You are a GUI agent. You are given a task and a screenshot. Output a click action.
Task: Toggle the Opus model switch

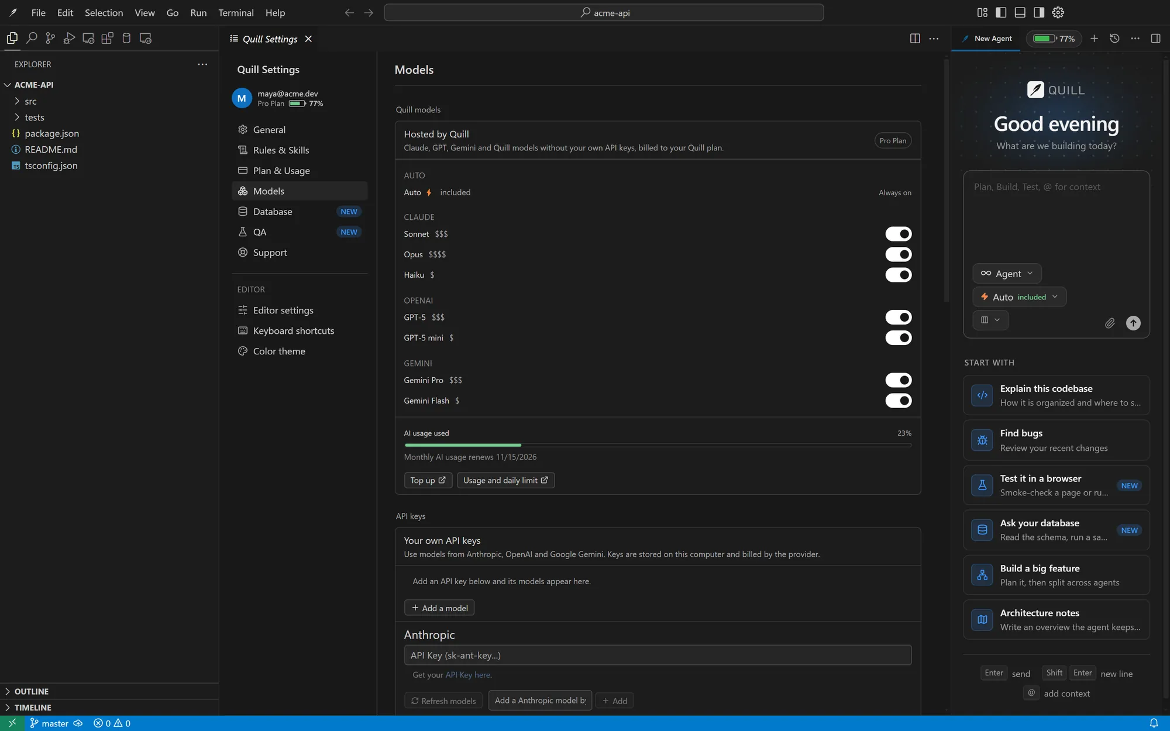[898, 254]
